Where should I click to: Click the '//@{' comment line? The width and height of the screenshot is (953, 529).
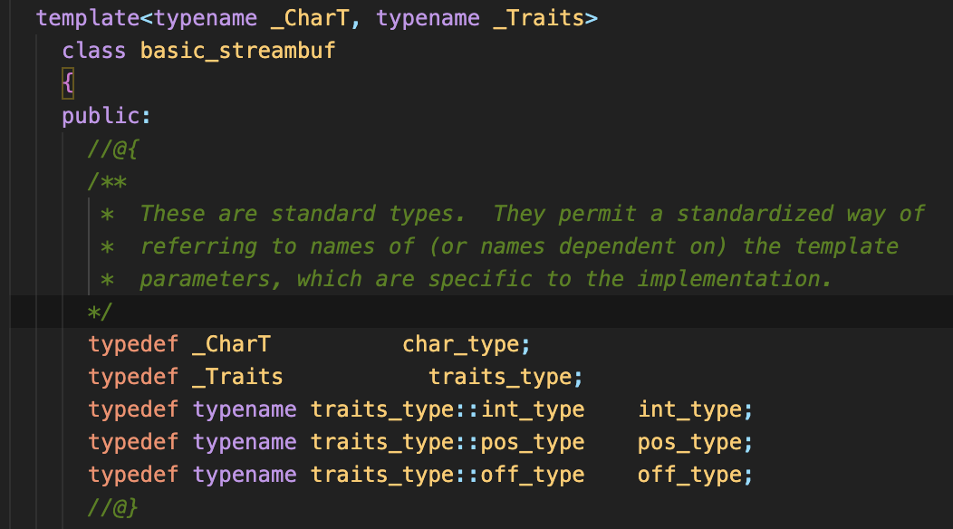point(113,149)
